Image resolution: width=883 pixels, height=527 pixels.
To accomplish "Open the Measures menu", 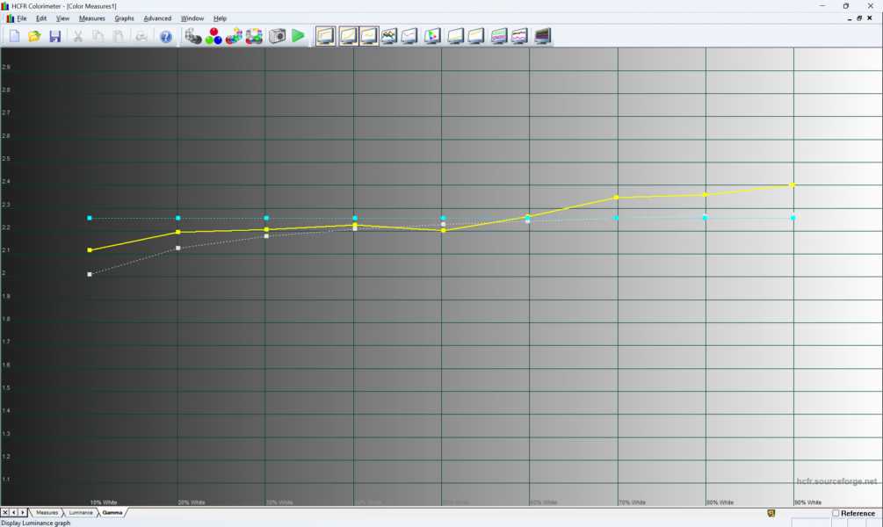I will 91,18.
